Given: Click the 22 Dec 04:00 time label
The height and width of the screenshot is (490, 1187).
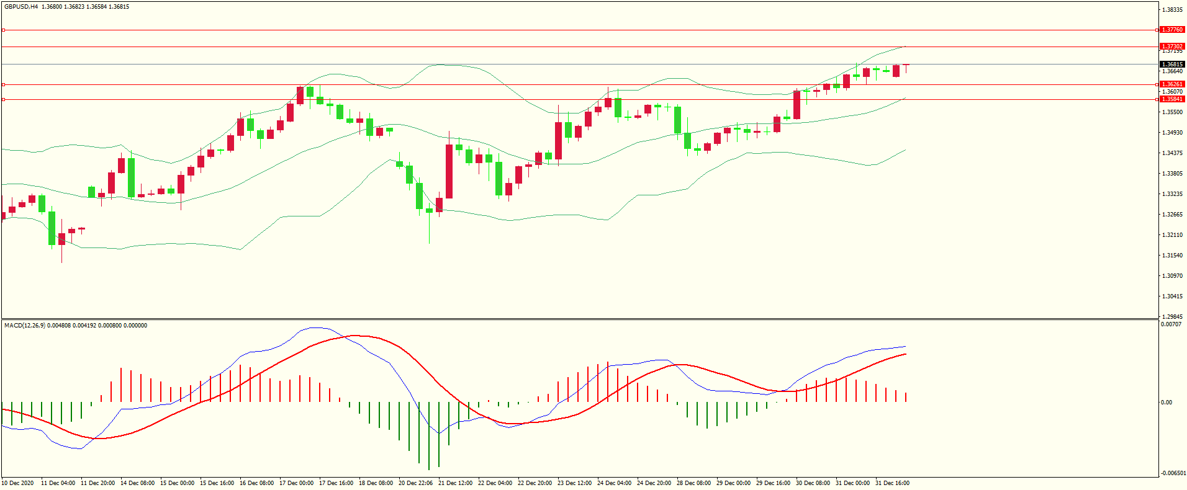Looking at the screenshot, I should (495, 483).
